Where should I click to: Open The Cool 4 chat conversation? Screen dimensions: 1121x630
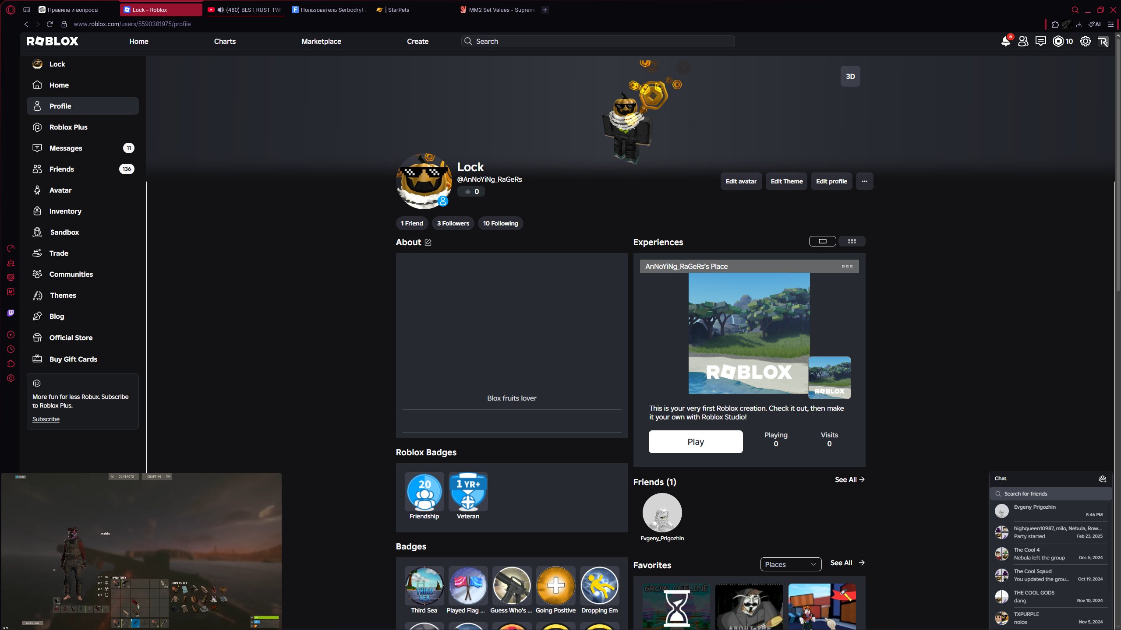click(x=1050, y=554)
